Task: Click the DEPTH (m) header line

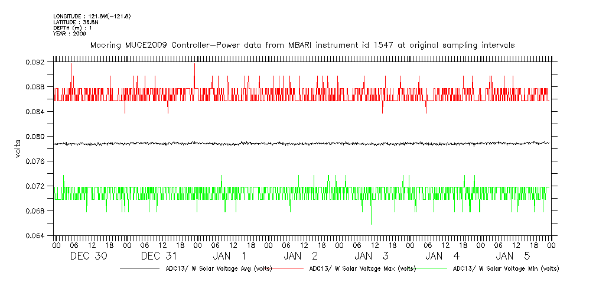Action: pyautogui.click(x=73, y=28)
